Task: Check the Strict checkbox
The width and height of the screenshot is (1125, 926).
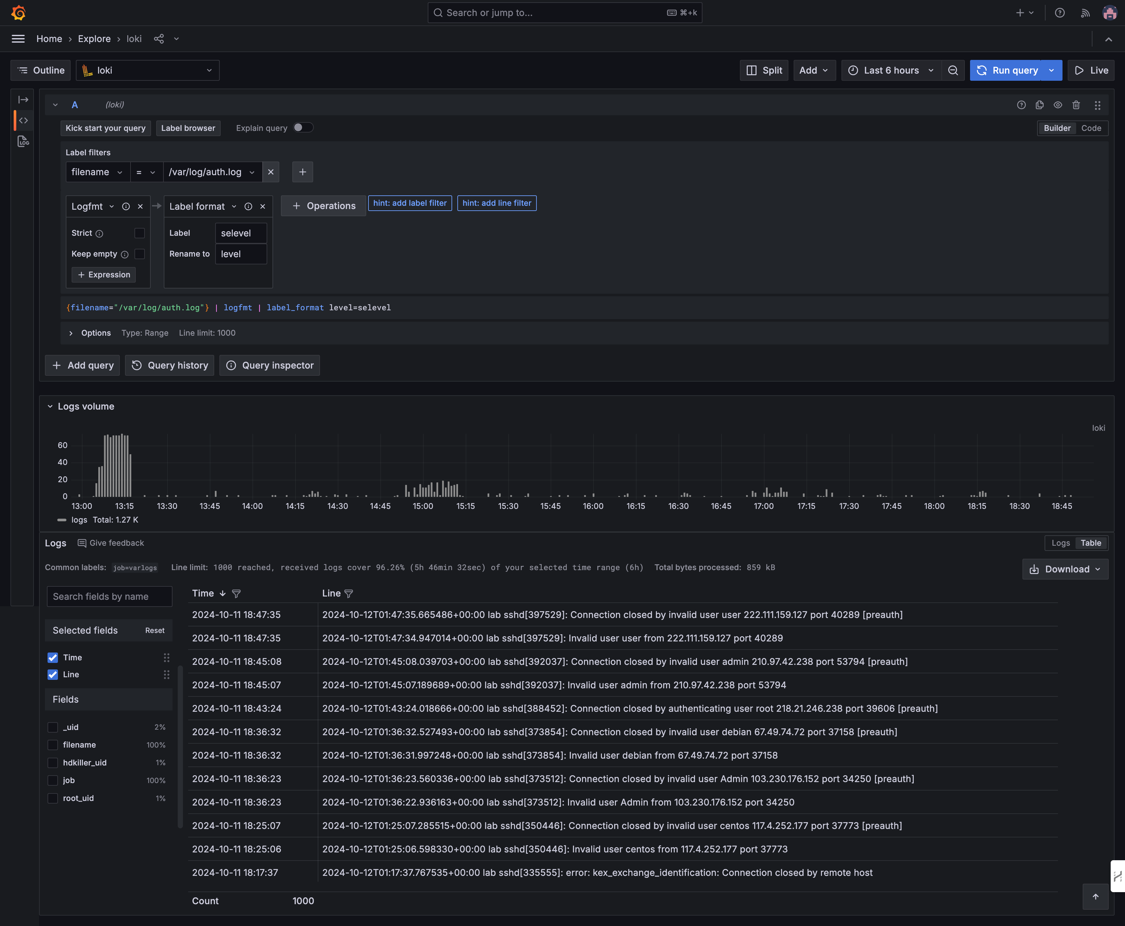Action: tap(140, 233)
